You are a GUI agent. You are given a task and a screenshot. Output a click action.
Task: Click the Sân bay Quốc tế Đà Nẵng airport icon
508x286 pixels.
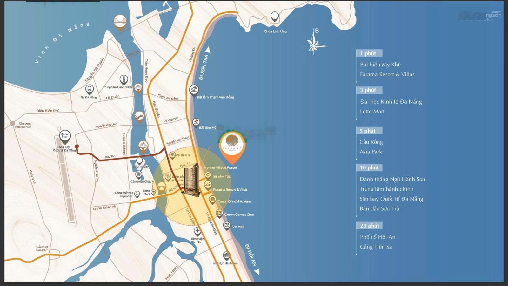(65, 136)
